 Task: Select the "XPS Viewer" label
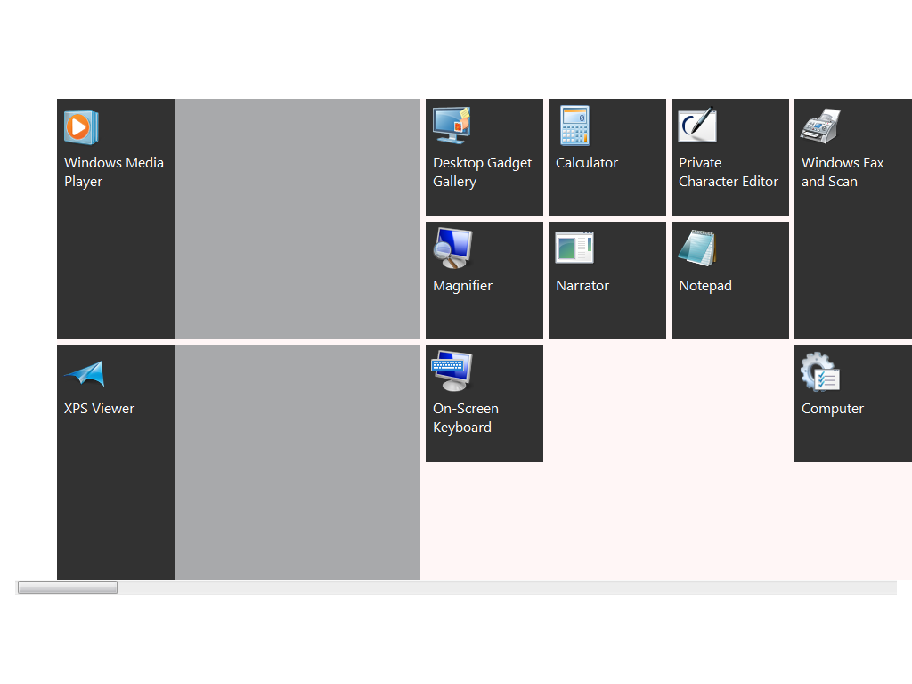(99, 409)
